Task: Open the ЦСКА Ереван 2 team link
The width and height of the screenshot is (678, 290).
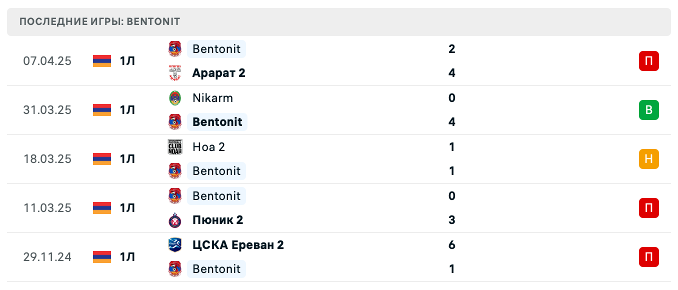Action: (x=237, y=245)
